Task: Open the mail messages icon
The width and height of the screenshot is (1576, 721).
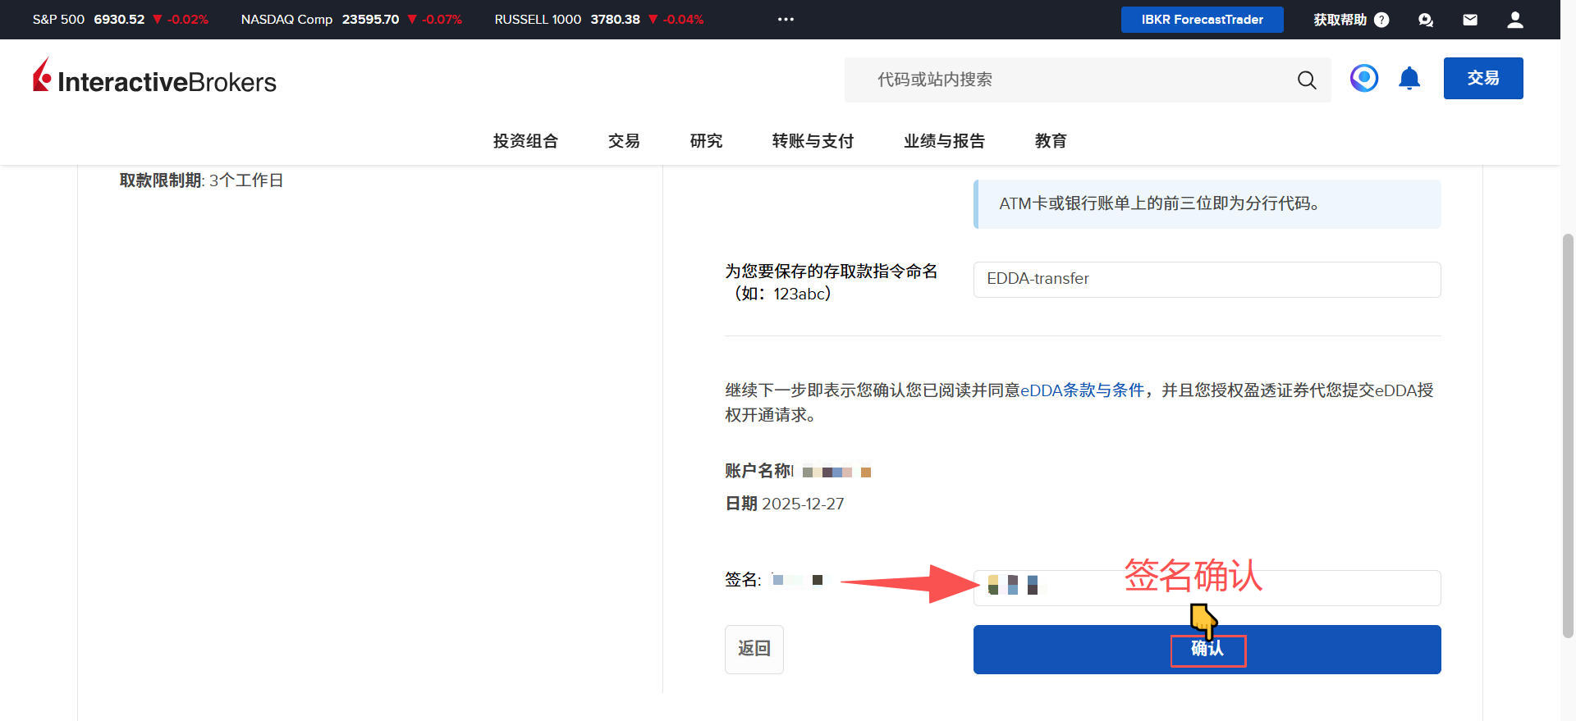Action: point(1470,20)
